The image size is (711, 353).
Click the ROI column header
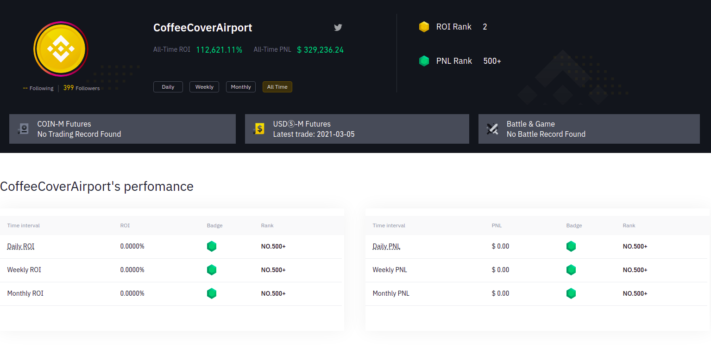pos(125,225)
